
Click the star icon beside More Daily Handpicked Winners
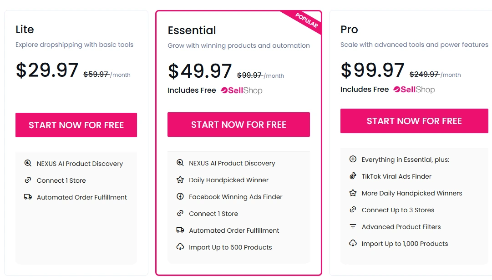[x=353, y=193]
